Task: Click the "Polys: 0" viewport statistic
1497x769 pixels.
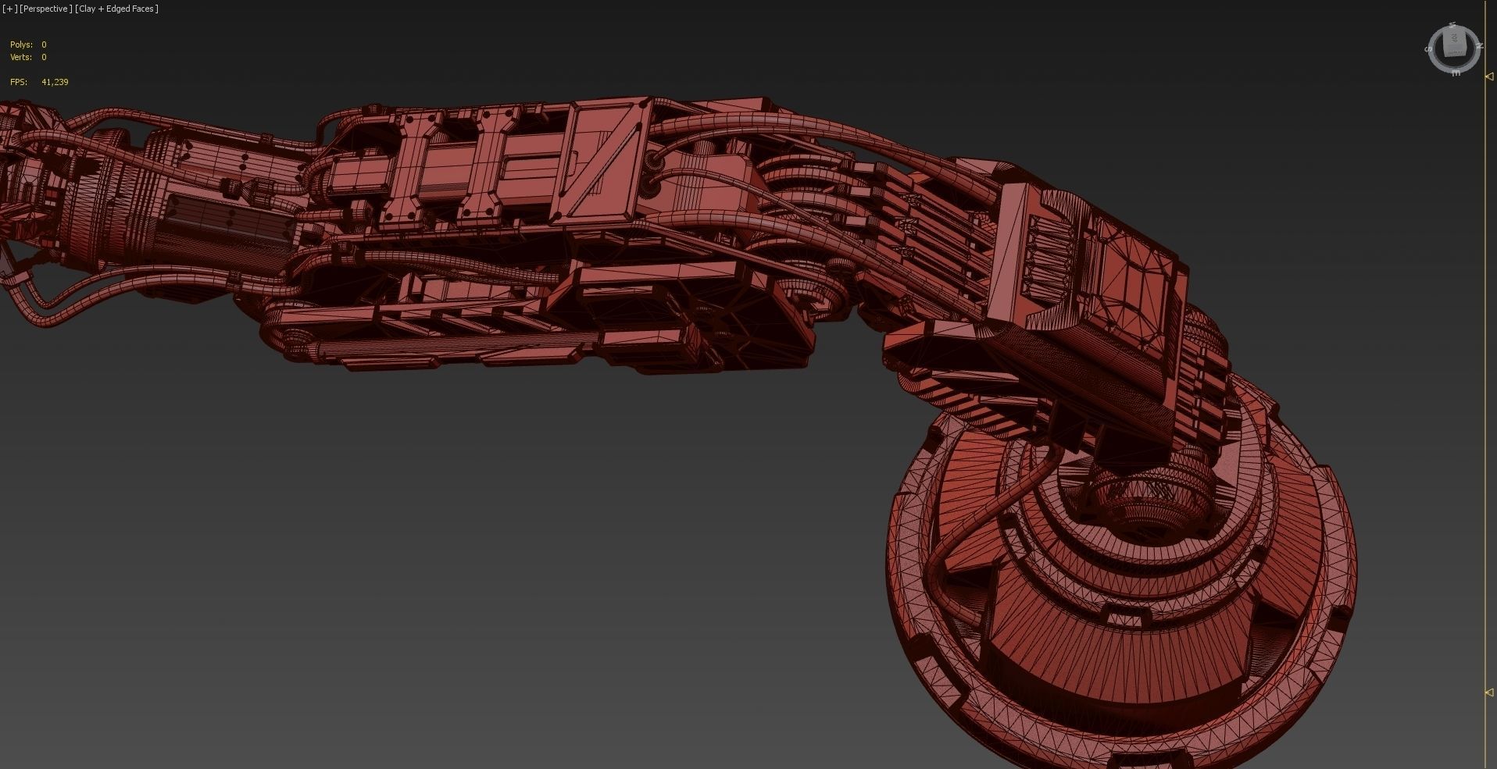Action: [x=28, y=45]
